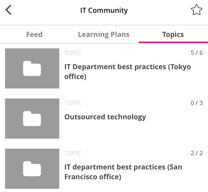Viewport: 208px width, 192px height.
Task: Tap the back arrow icon
Action: pos(9,10)
